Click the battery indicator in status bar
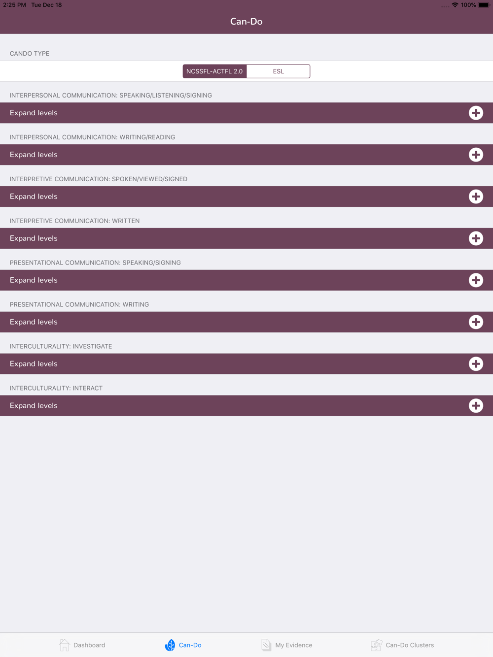This screenshot has height=657, width=493. [x=484, y=5]
